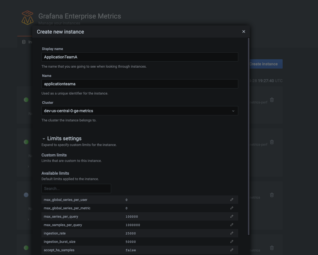Click the max_series_per_query value 100000
The height and width of the screenshot is (255, 318).
[x=132, y=217]
